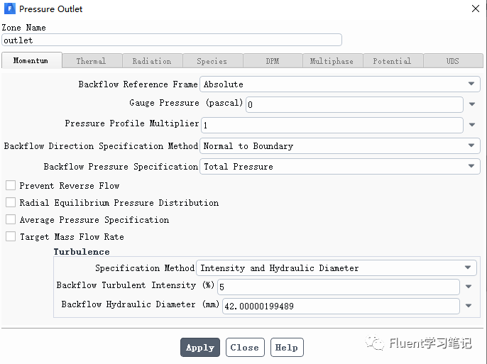Image resolution: width=487 pixels, height=364 pixels.
Task: Open turbulence Specification Method dropdown
Action: coord(336,268)
